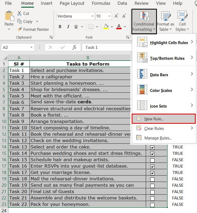The height and width of the screenshot is (213, 197).
Task: Expand the Copy options arrow
Action: click(x=37, y=21)
